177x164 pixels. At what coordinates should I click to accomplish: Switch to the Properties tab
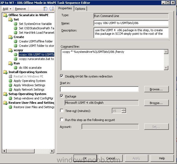coord(65,8)
